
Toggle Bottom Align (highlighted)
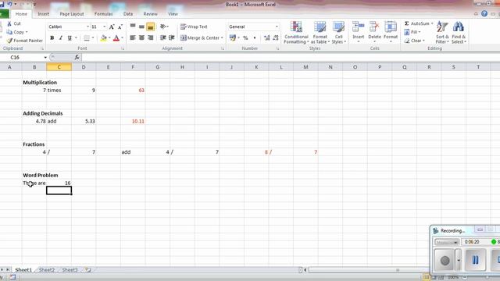point(151,27)
